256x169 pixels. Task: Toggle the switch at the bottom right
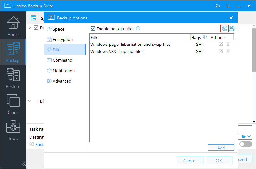[x=246, y=144]
